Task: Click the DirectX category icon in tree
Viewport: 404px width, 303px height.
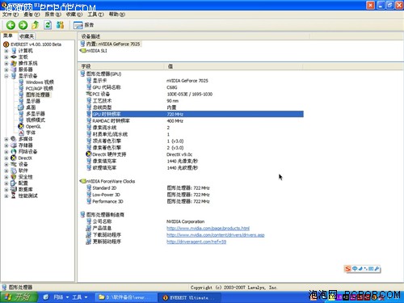Action: tap(14, 158)
